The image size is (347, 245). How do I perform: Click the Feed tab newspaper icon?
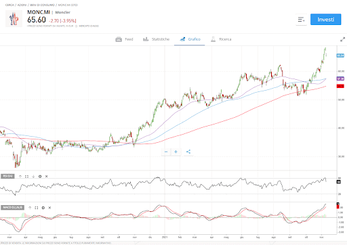119,39
